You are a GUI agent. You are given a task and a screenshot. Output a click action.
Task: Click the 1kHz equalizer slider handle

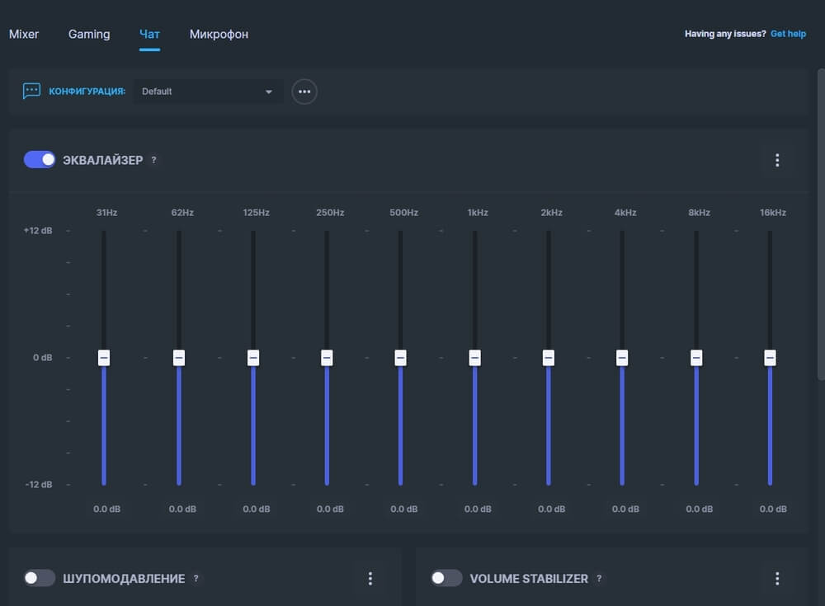pos(474,358)
